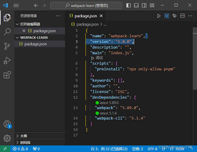Image resolution: width=197 pixels, height=152 pixels.
Task: Open Source Control view
Action: (x=7, y=46)
